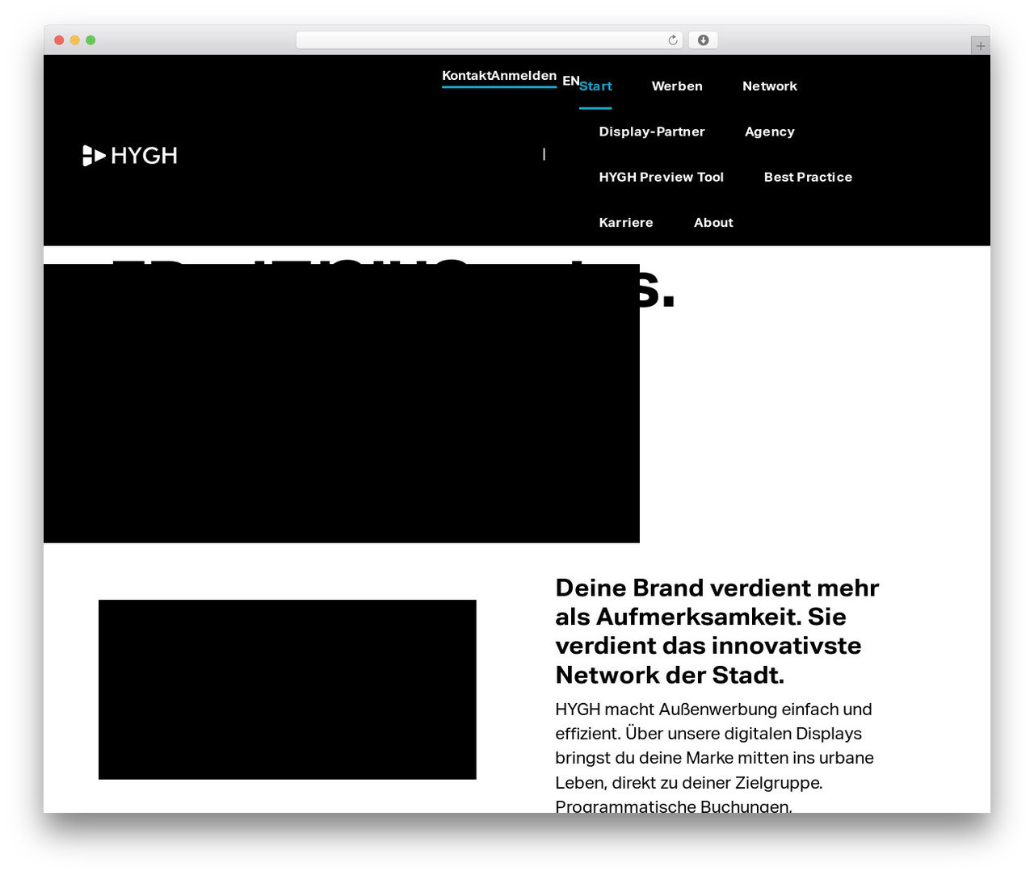Open the Kontakt link
The width and height of the screenshot is (1034, 875).
(x=466, y=76)
